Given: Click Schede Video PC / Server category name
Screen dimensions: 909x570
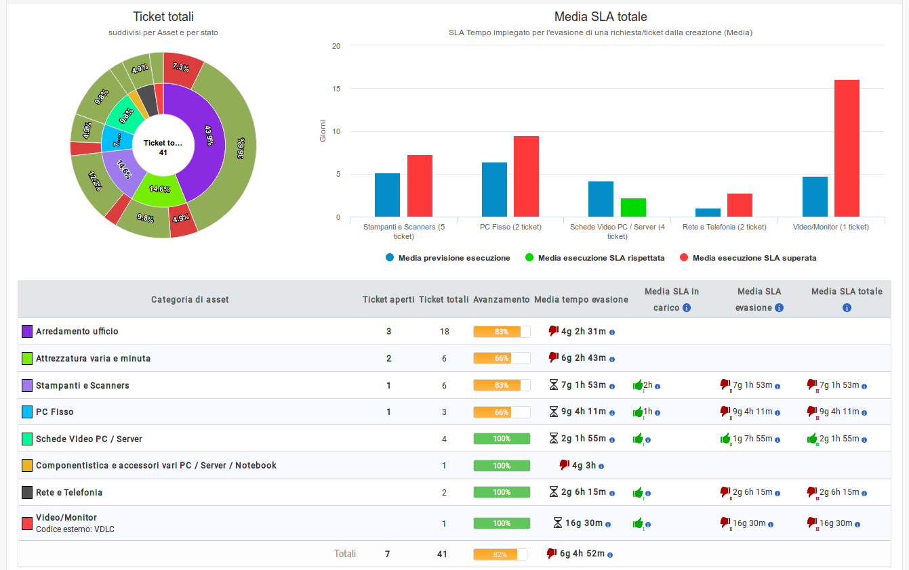Looking at the screenshot, I should 89,439.
